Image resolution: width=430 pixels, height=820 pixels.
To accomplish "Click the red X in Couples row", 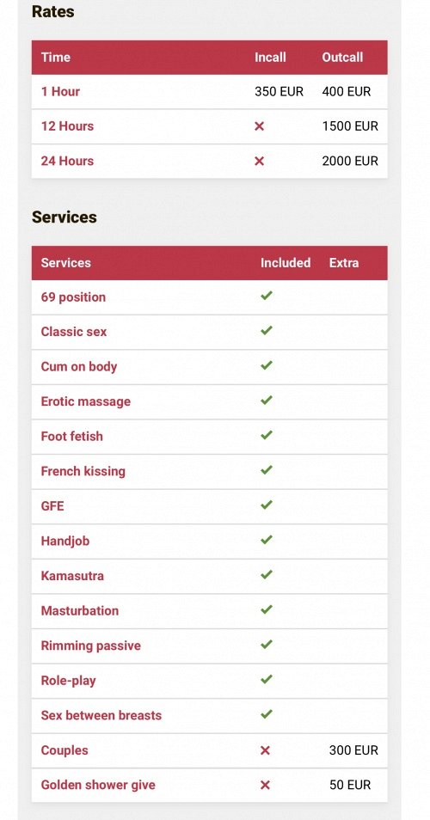I will coord(265,750).
